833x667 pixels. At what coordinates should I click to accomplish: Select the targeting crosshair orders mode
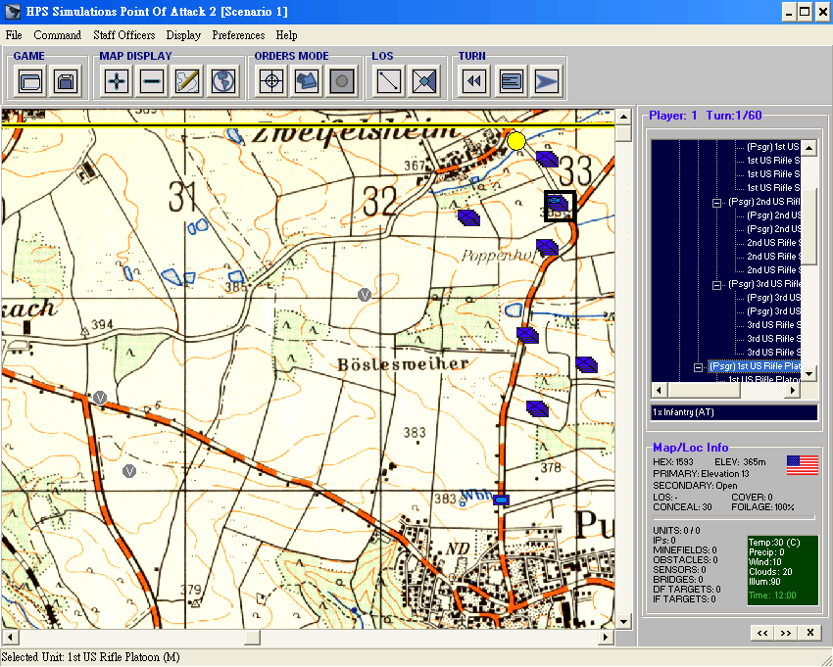[271, 81]
